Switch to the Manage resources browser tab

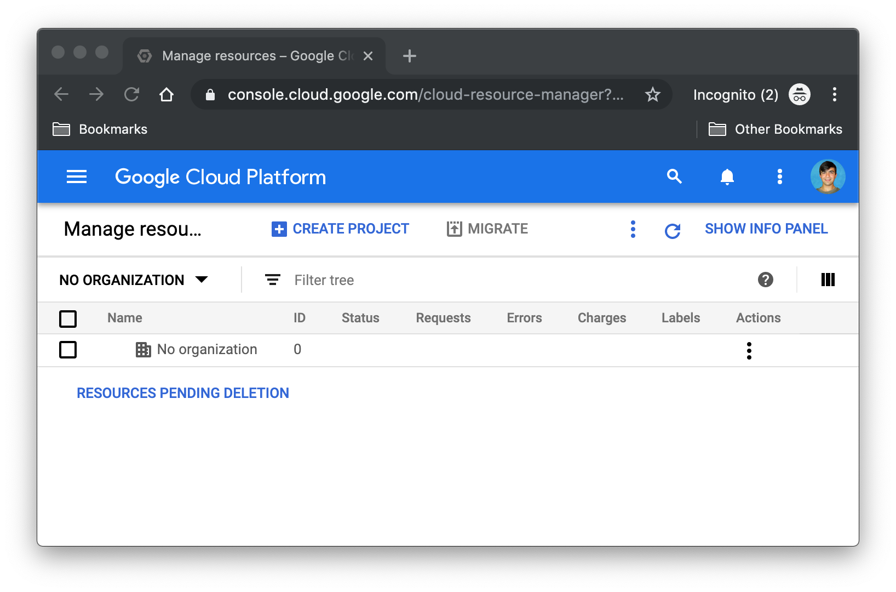[x=254, y=56]
